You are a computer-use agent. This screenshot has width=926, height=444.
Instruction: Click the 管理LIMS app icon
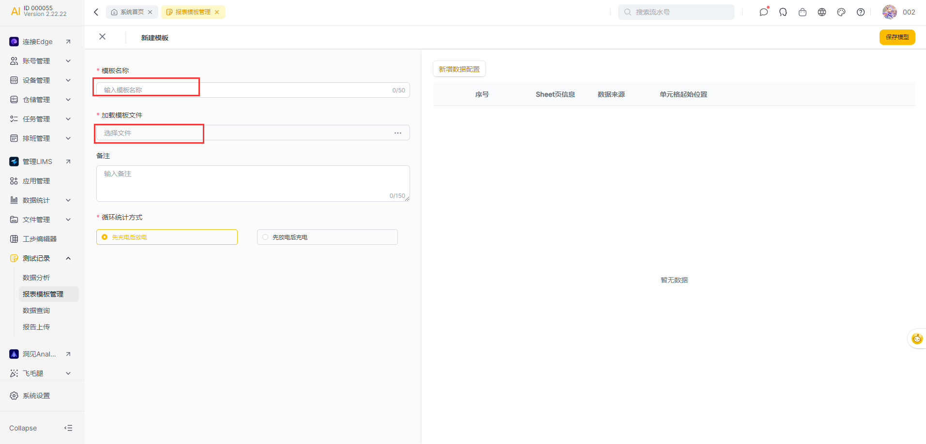(14, 162)
